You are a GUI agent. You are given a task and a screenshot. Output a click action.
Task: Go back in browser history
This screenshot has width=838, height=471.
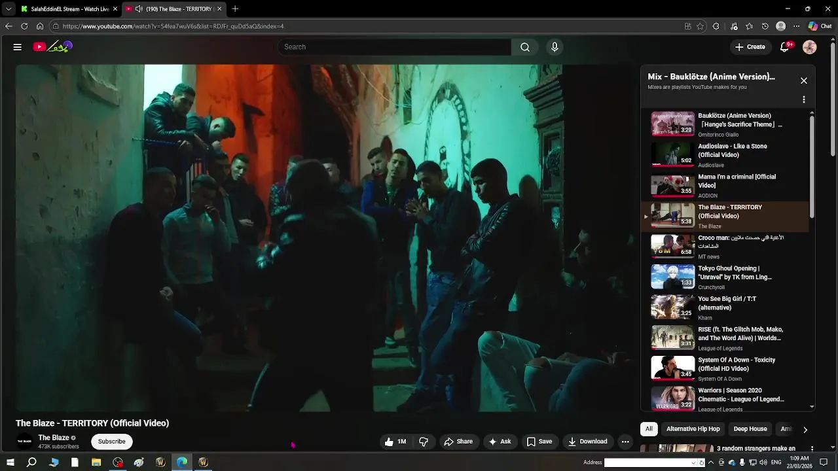(9, 26)
